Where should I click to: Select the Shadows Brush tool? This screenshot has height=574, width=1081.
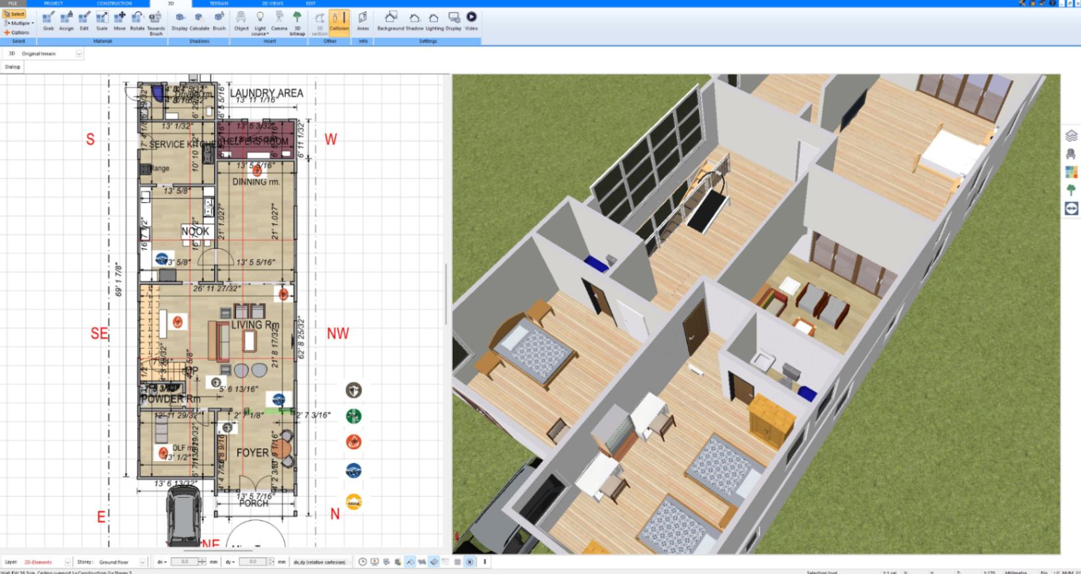[219, 21]
